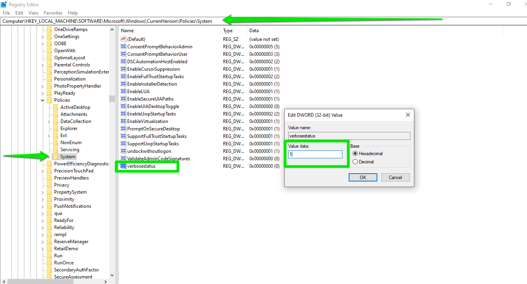Open the Favorites menu
The width and height of the screenshot is (527, 284).
(53, 13)
